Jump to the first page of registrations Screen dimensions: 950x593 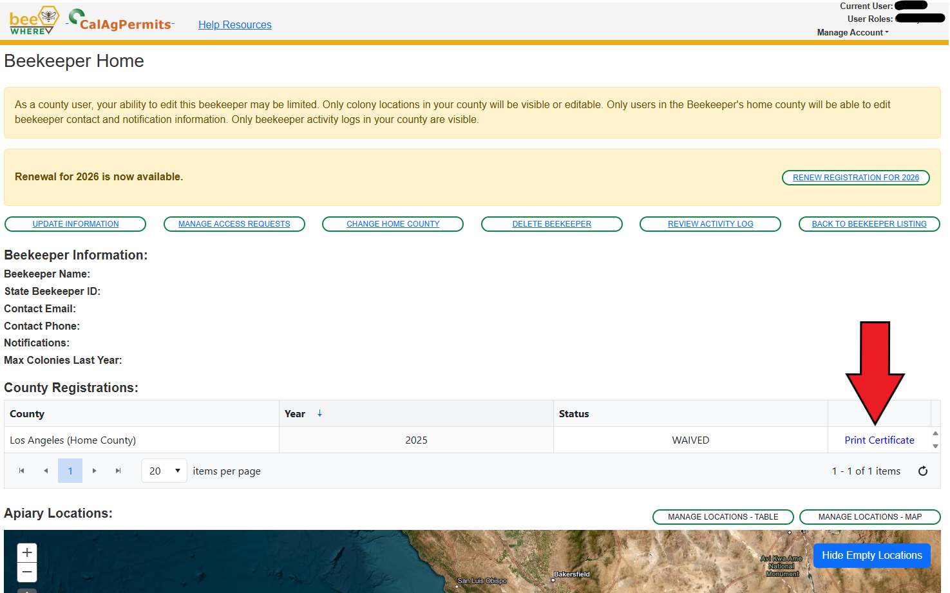click(x=21, y=471)
